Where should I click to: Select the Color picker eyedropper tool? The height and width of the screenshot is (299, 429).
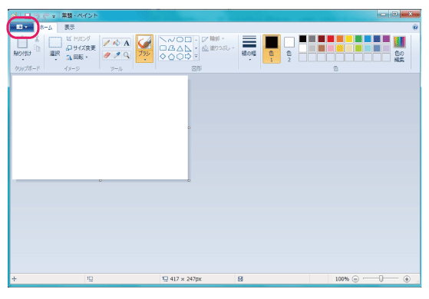pos(117,55)
